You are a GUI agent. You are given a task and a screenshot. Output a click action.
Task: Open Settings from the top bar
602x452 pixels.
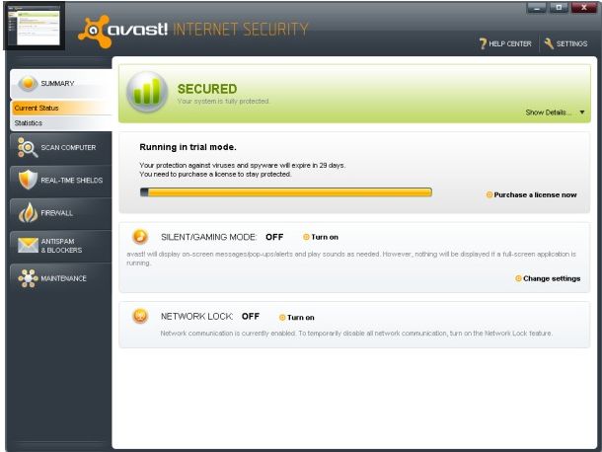click(565, 43)
